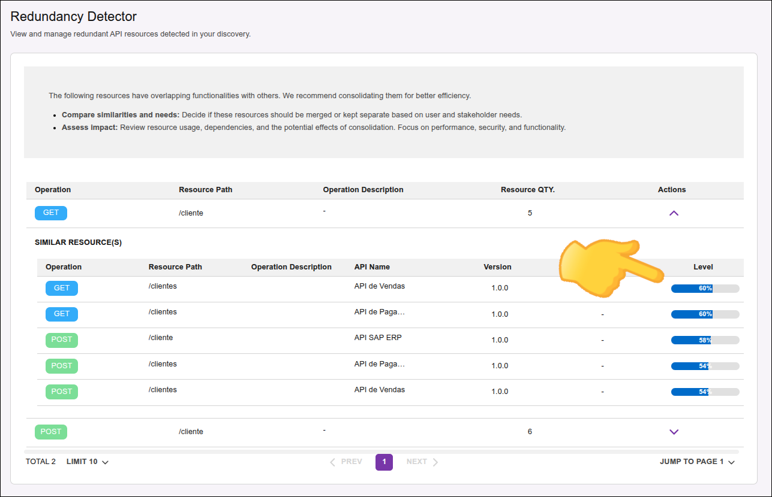Open the LIMIT 10 dropdown

(x=87, y=461)
